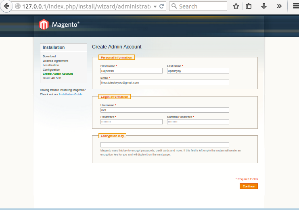Click the Continue button

pos(249,186)
